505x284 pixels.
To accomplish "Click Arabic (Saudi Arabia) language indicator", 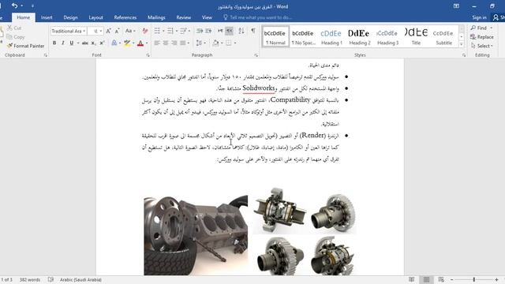I will coord(80,279).
